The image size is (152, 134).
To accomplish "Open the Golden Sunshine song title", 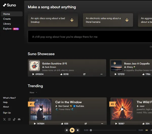I will pos(54,63).
